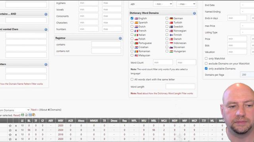Tick the Swedish language checkbox
Image resolution: width=254 pixels, height=142 pixels.
167,26
